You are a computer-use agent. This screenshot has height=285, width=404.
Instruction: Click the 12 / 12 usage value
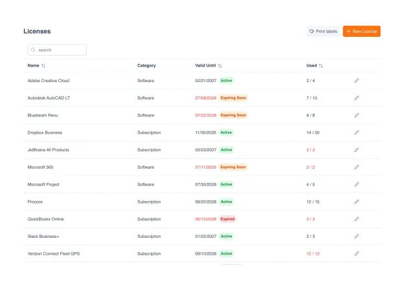tap(313, 253)
